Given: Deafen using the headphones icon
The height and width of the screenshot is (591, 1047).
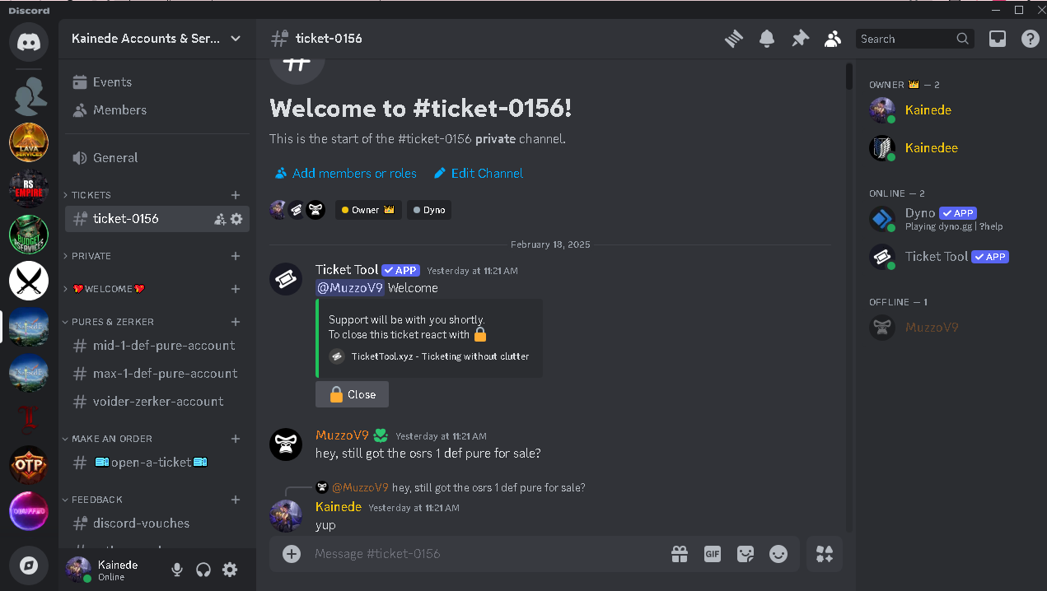Looking at the screenshot, I should [203, 570].
